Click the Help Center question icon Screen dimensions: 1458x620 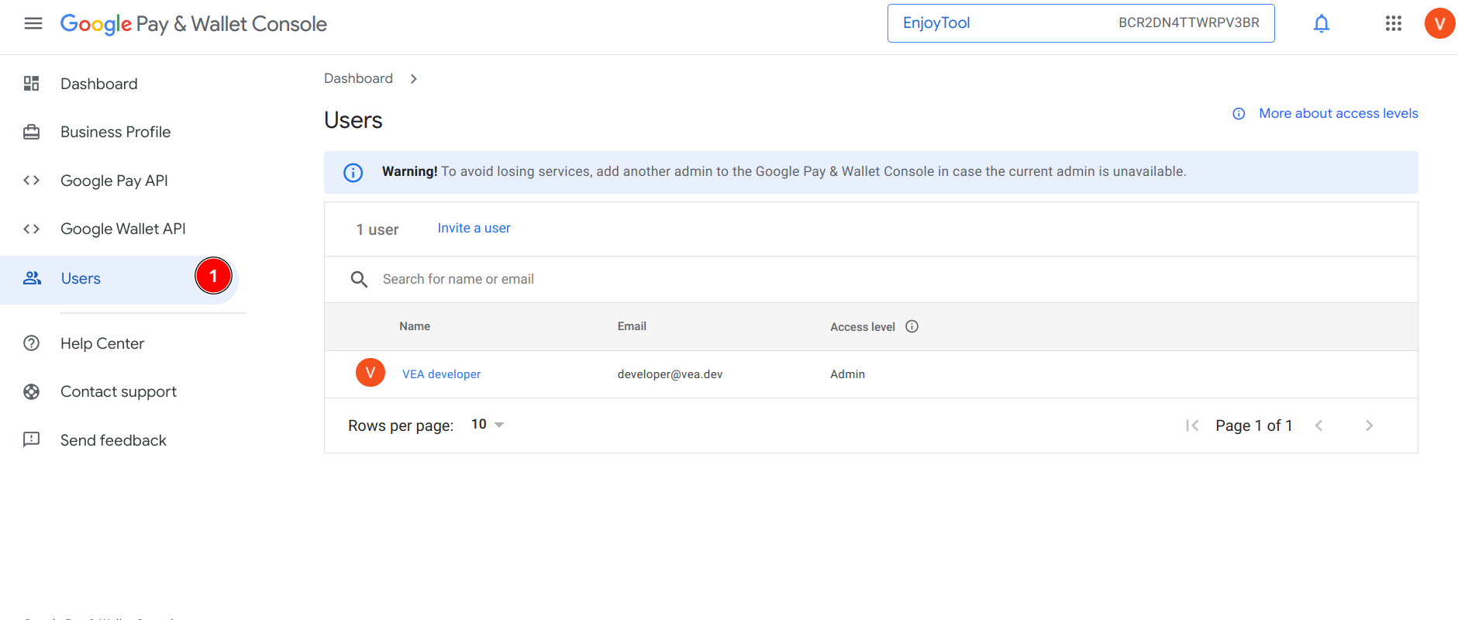[x=32, y=343]
